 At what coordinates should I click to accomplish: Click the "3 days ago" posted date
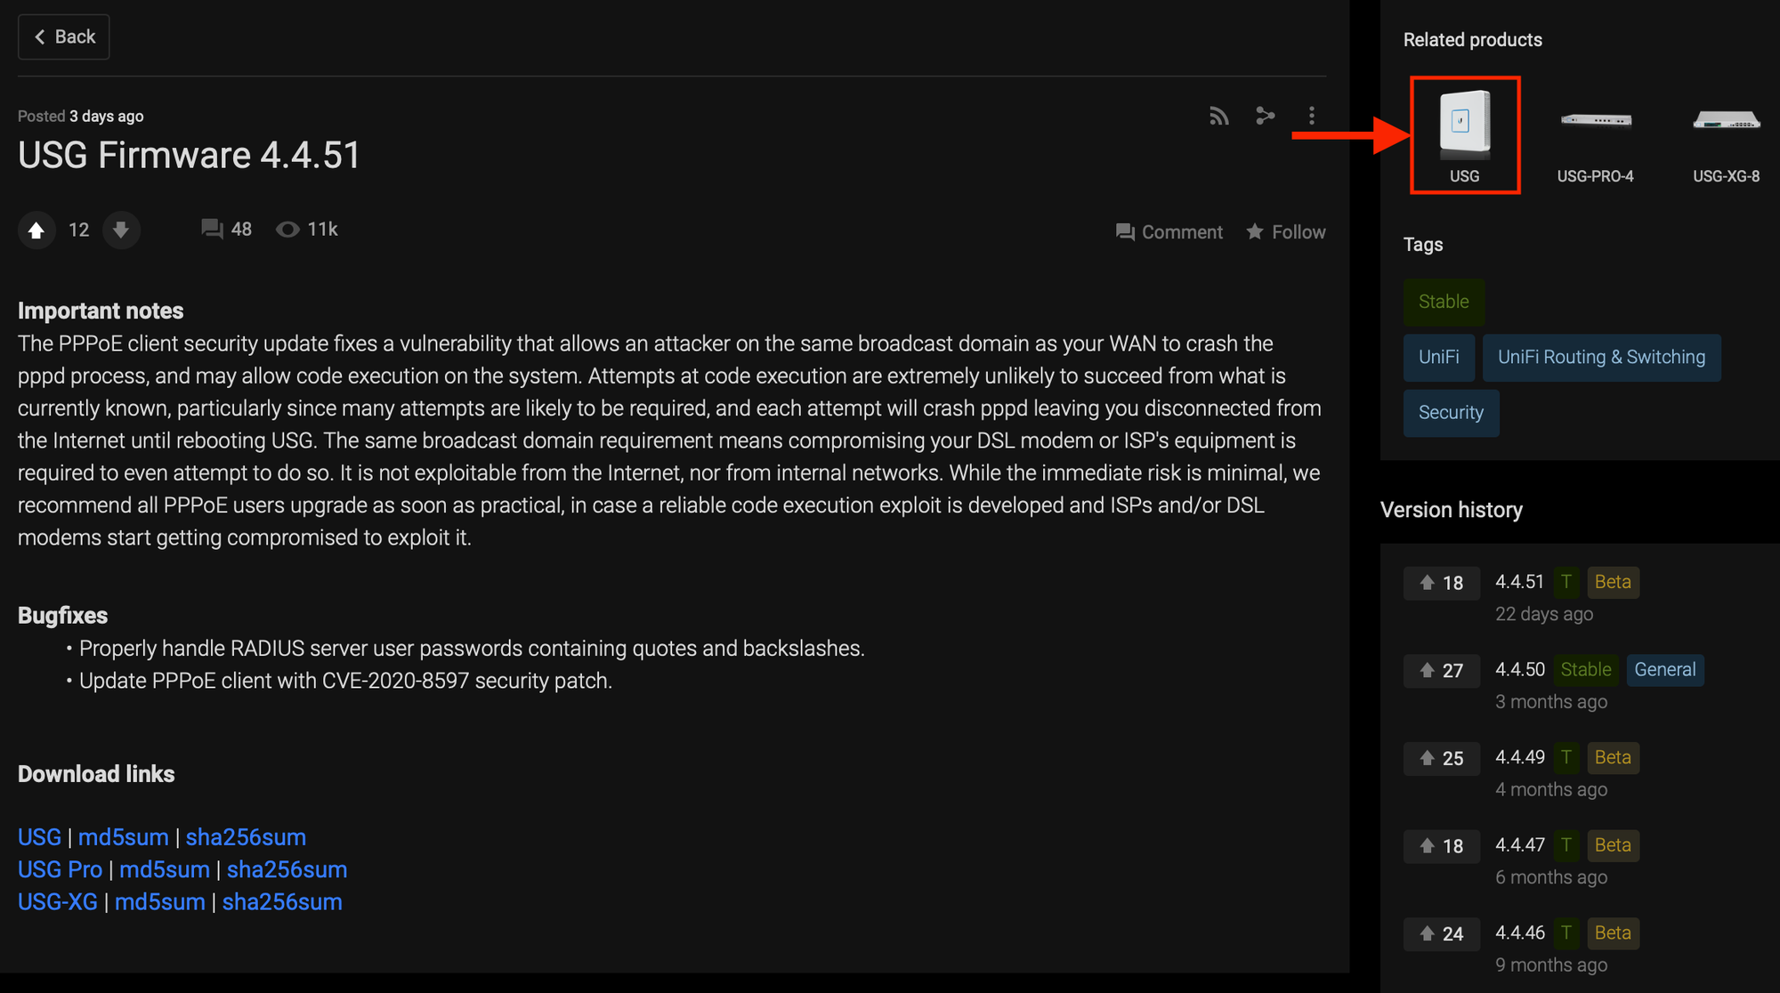point(107,117)
